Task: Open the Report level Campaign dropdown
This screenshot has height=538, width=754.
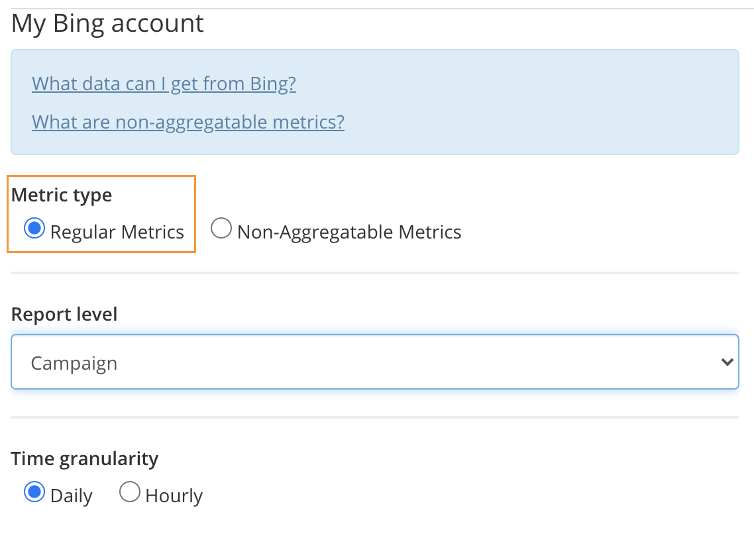Action: [374, 362]
